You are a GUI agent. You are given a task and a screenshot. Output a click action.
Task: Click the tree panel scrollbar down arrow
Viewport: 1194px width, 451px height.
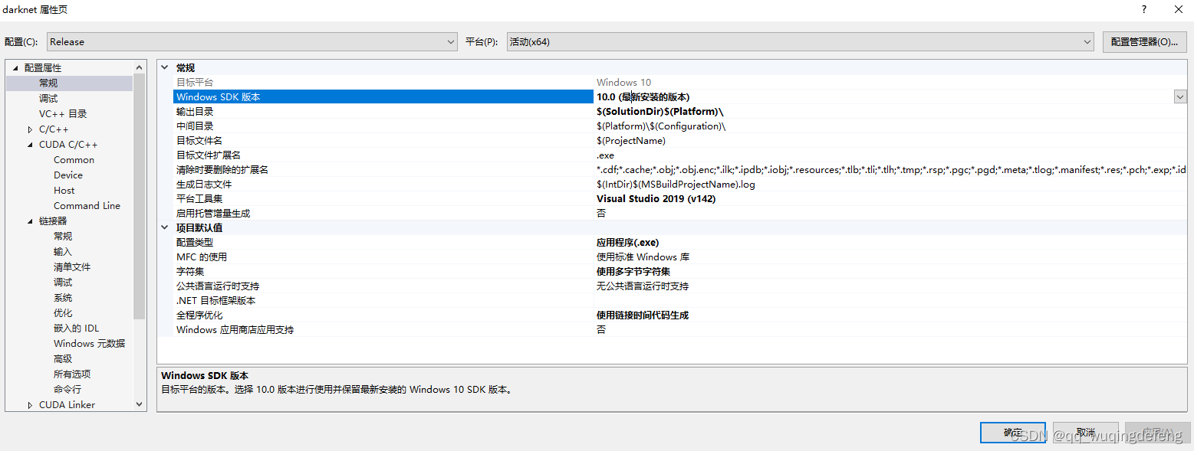coord(140,404)
